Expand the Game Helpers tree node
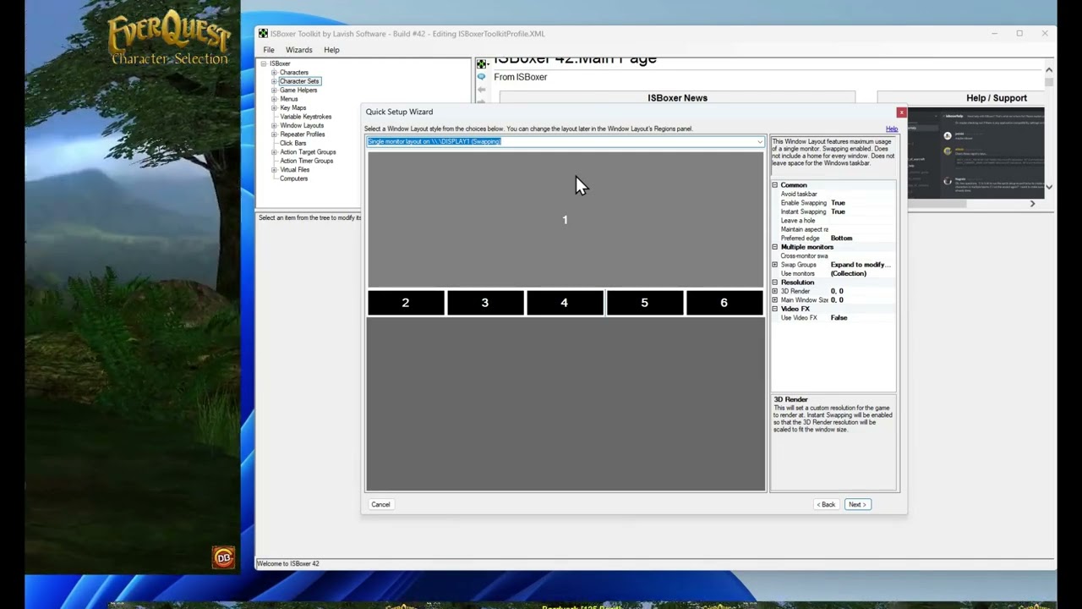Image resolution: width=1082 pixels, height=609 pixels. pos(274,91)
